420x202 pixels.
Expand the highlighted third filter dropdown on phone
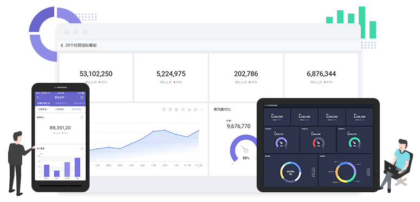[x=77, y=109]
